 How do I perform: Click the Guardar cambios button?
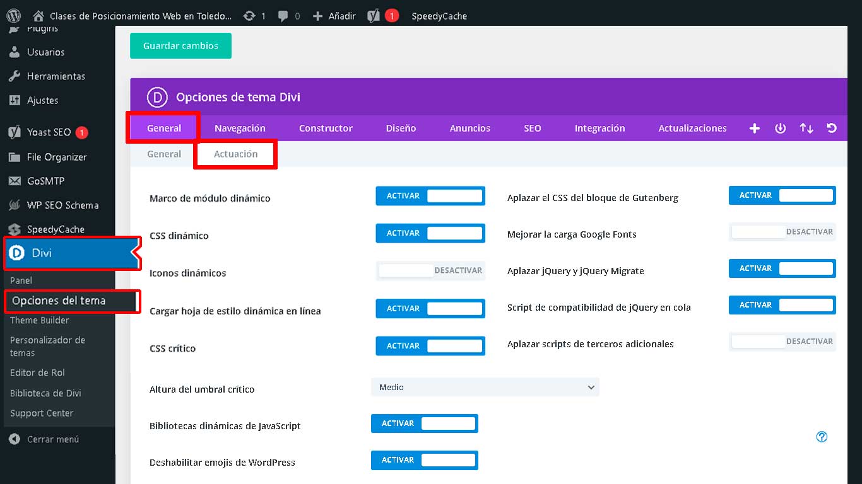point(180,46)
